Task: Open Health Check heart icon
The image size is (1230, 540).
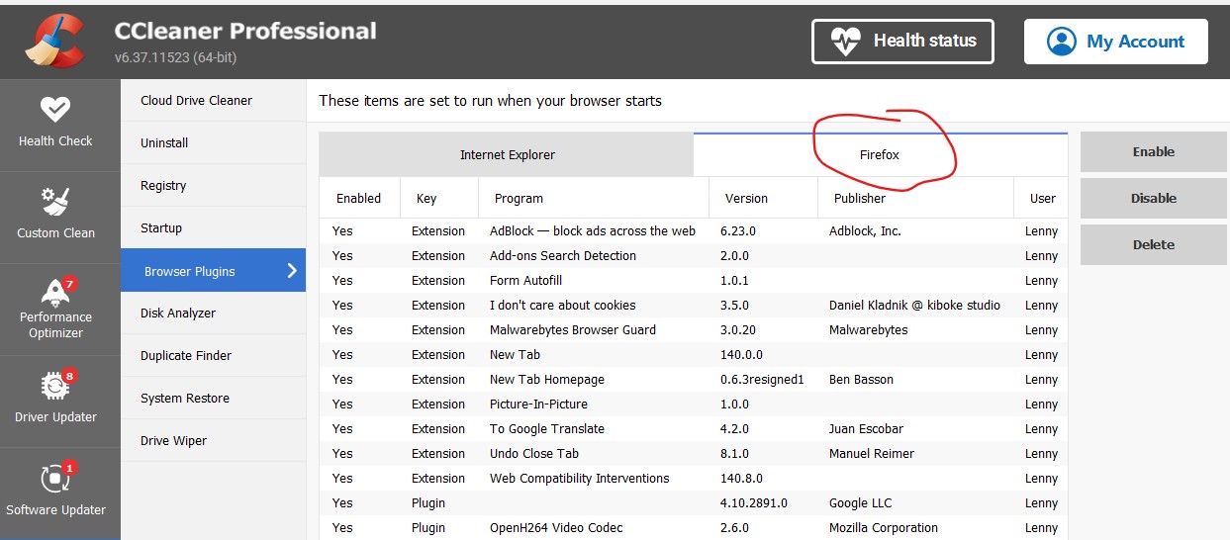Action: pyautogui.click(x=55, y=109)
